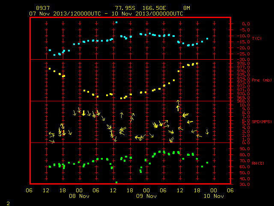274x206 pixels.
Task: Click the 978.0 pressure scale value
Action: (244, 64)
